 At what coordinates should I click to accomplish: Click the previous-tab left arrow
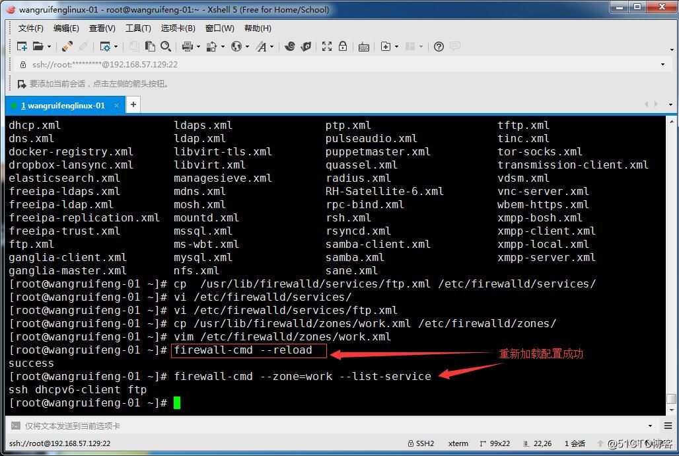[x=646, y=104]
